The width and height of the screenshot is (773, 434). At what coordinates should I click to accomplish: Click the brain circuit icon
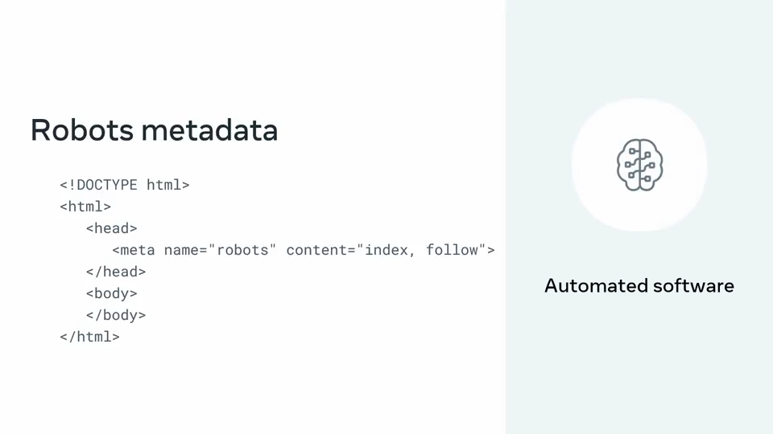click(639, 165)
